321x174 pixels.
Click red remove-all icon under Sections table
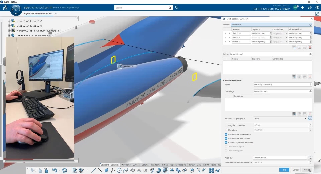pos(310,47)
